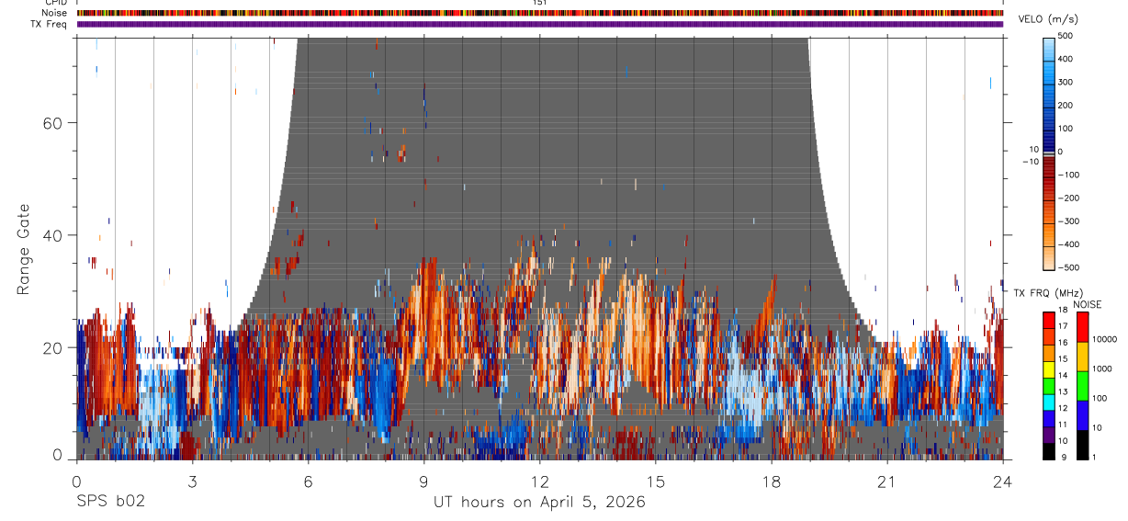
Task: Click the multicolored Noise strip above the plot
Action: click(x=539, y=13)
